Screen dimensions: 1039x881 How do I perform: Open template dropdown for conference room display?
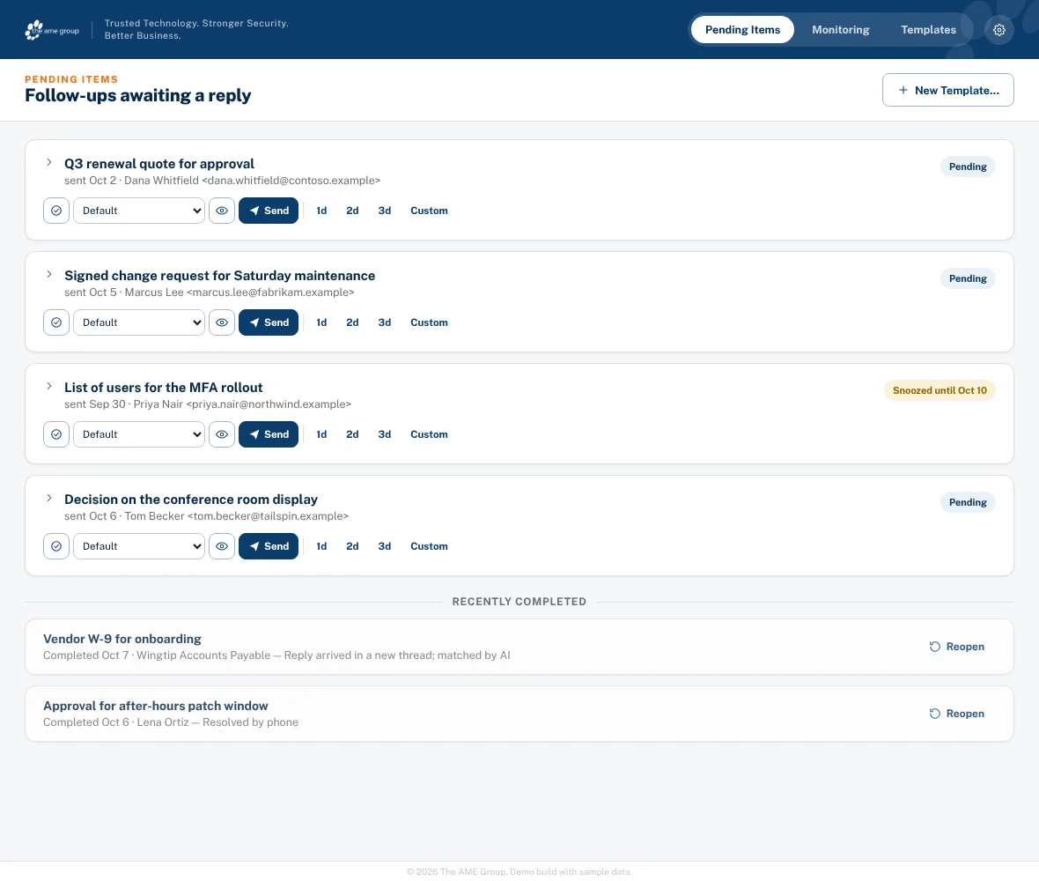(x=139, y=547)
